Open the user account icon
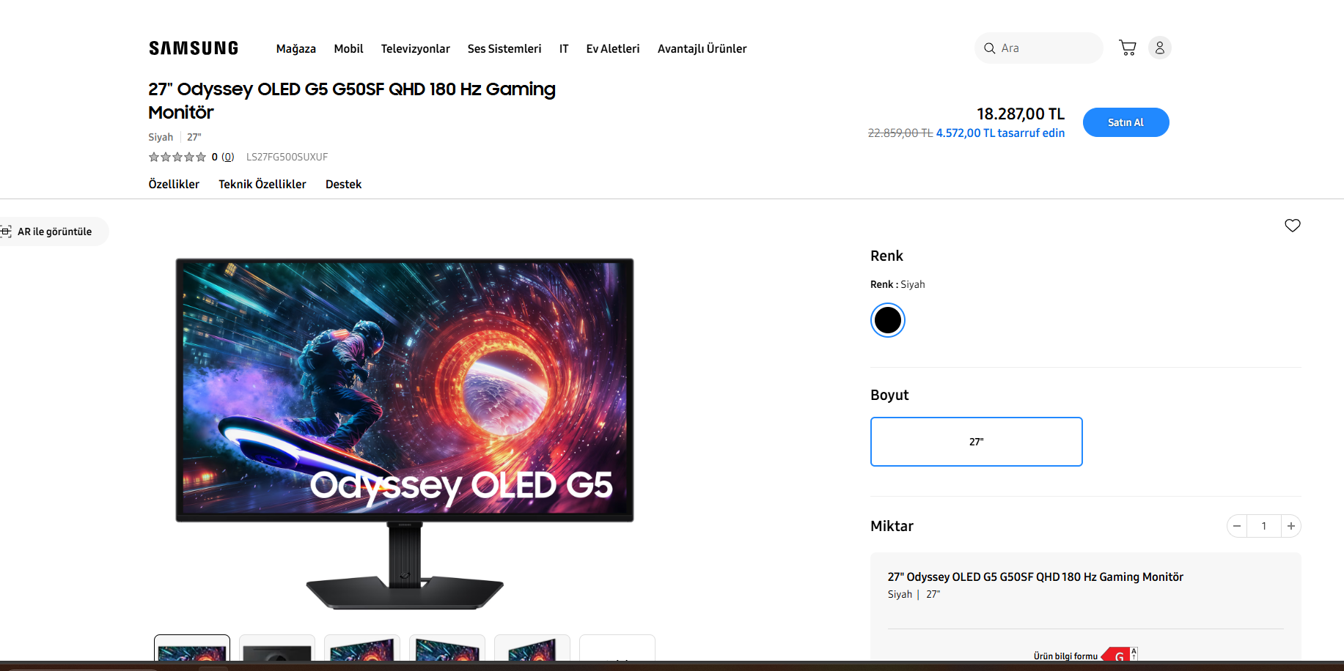Image resolution: width=1344 pixels, height=671 pixels. (x=1160, y=48)
